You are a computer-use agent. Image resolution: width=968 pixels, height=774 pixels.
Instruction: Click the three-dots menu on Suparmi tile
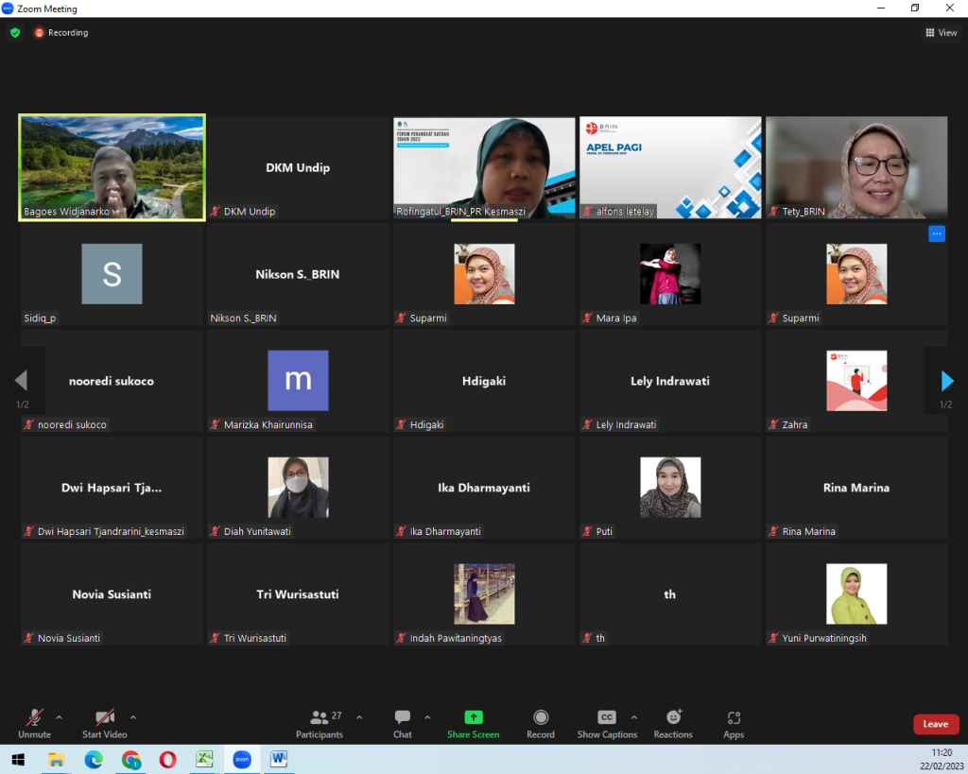(937, 233)
